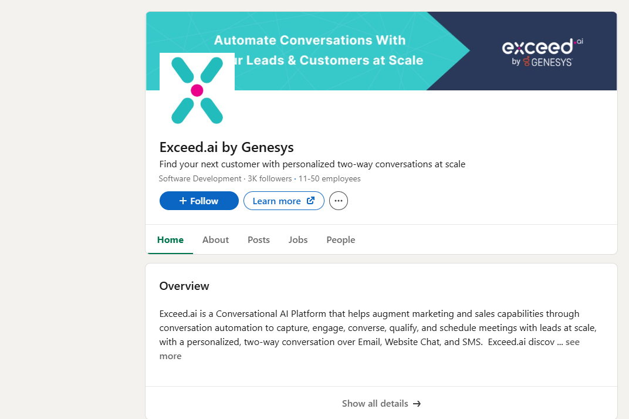Click the Exceed.ai by Genesys page title
This screenshot has height=419, width=629.
(x=226, y=147)
